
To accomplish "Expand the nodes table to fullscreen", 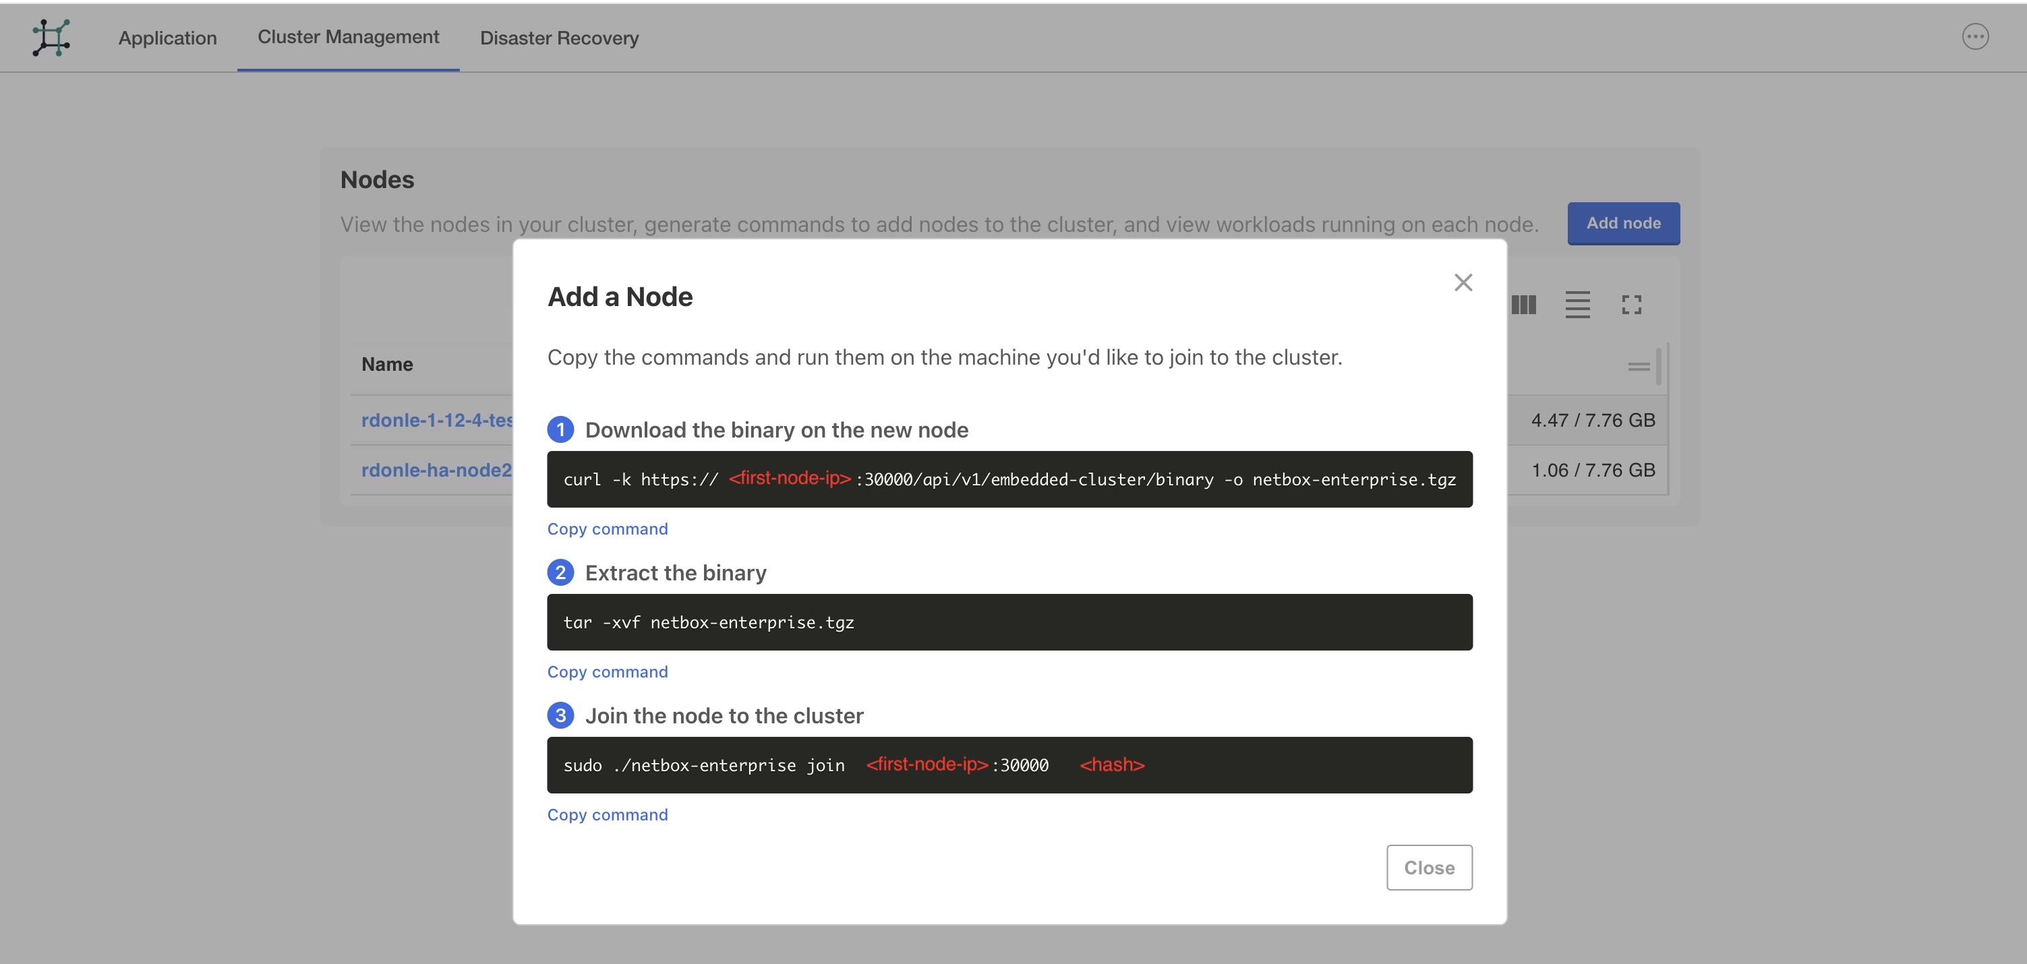I will [x=1632, y=305].
